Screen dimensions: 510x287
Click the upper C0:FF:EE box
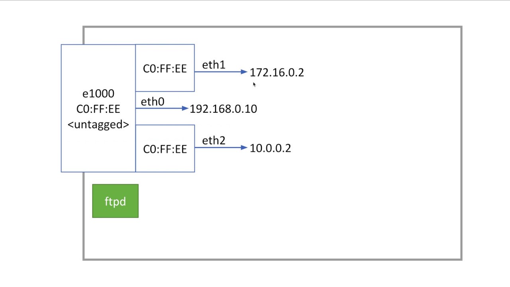[x=165, y=68]
